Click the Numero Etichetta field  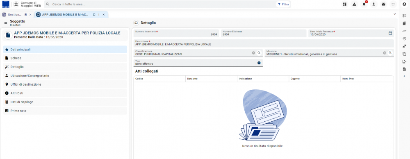(264, 33)
